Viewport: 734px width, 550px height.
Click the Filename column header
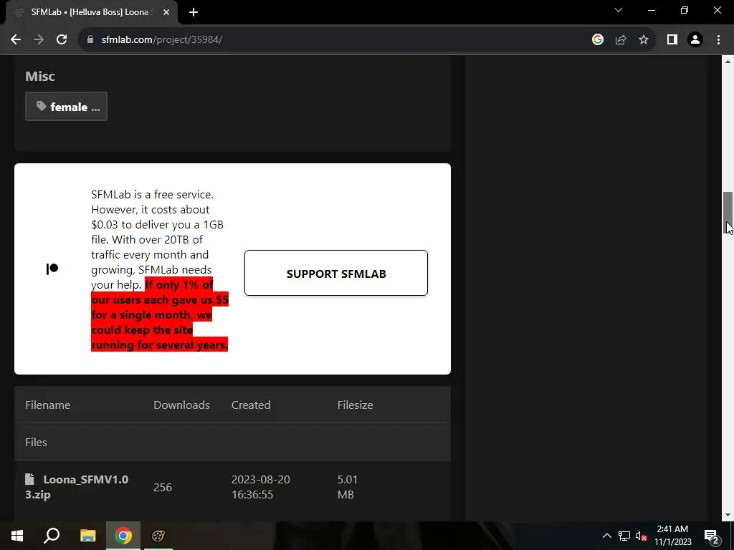tap(48, 405)
